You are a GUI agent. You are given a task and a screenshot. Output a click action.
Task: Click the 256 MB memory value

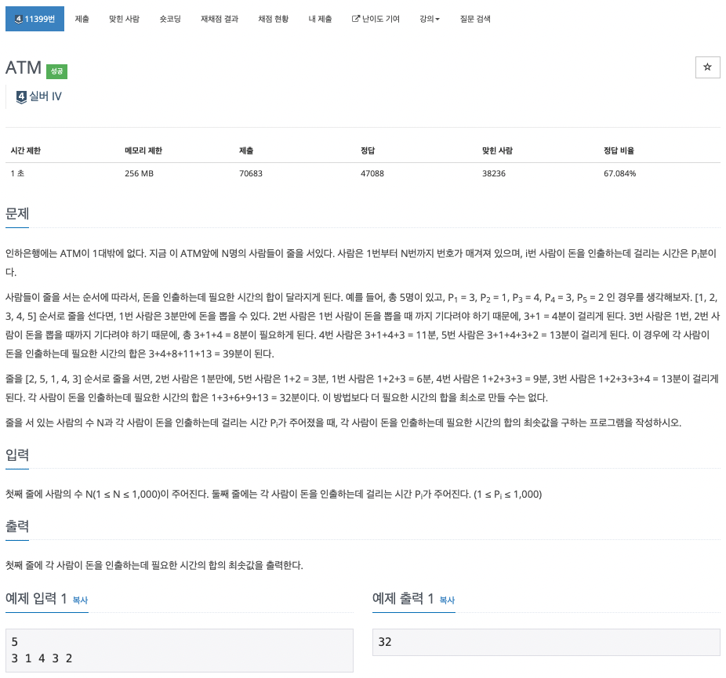tap(139, 173)
